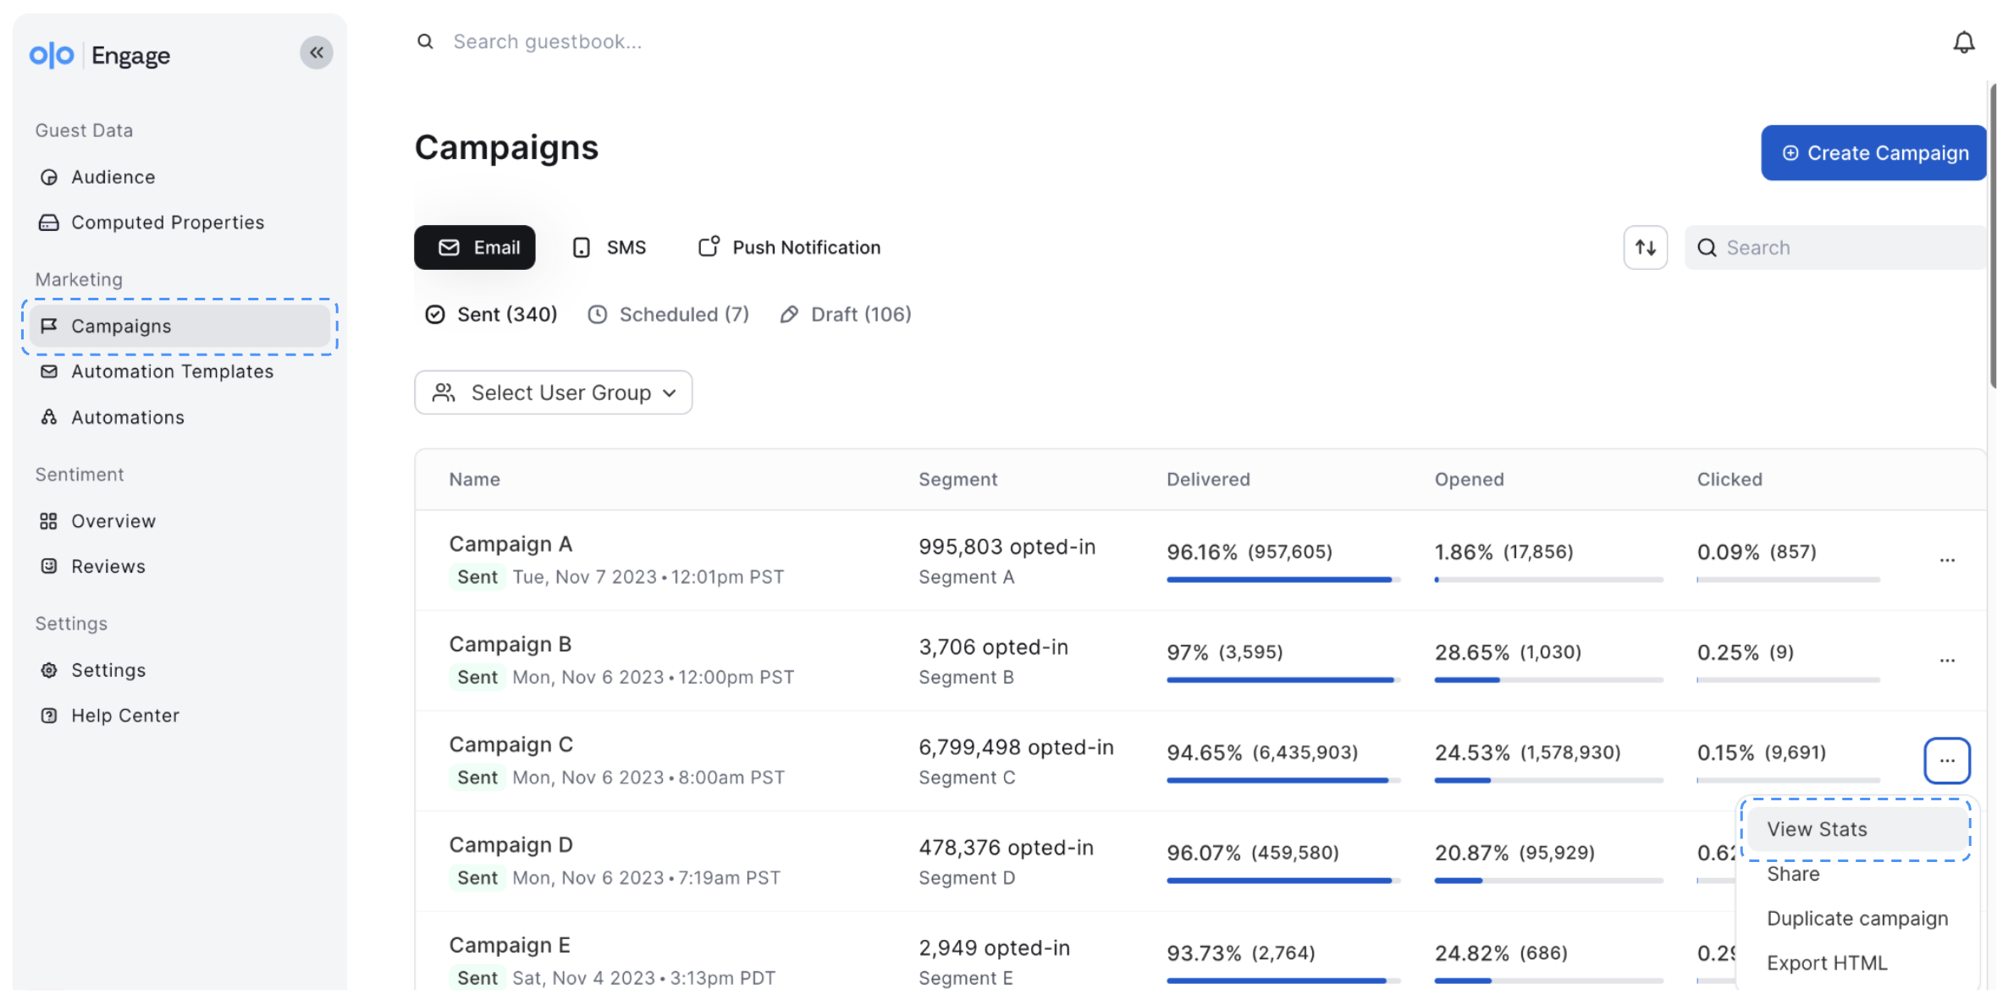Click 'Segment E' label
This screenshot has width=2008, height=1005.
[x=965, y=979]
